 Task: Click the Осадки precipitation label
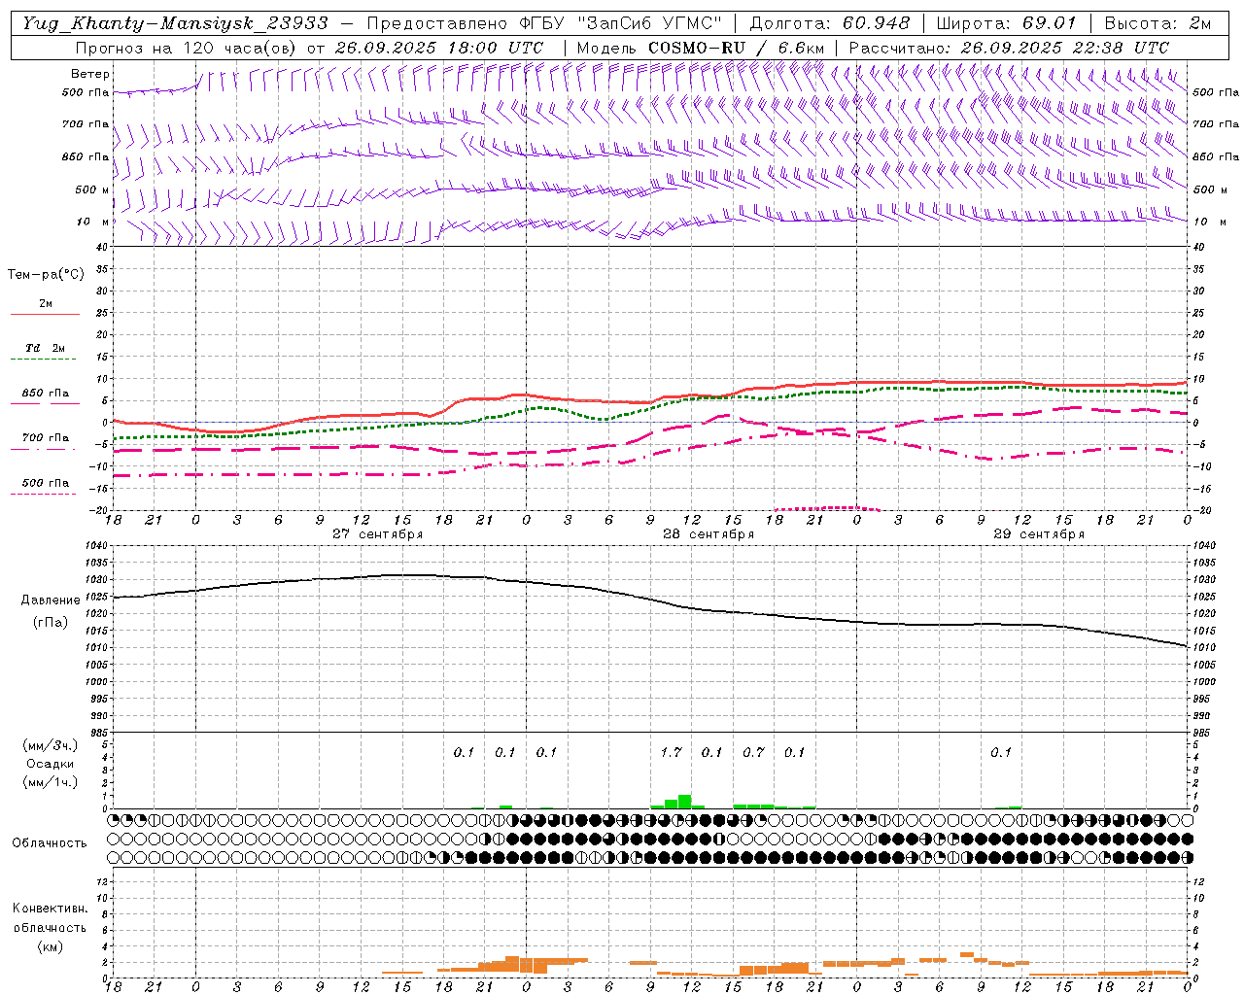[49, 764]
